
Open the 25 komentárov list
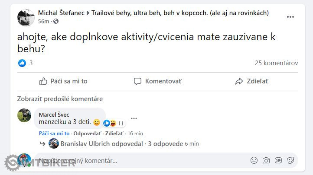pos(276,63)
